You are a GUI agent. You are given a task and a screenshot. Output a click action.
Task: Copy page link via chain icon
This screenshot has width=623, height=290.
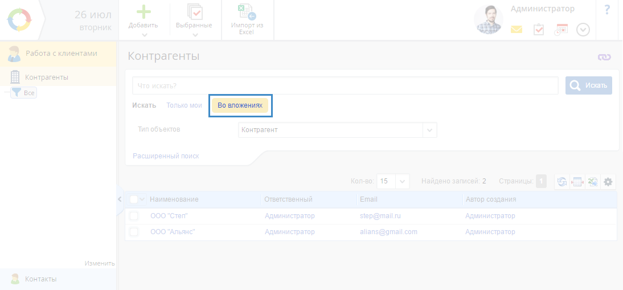604,57
